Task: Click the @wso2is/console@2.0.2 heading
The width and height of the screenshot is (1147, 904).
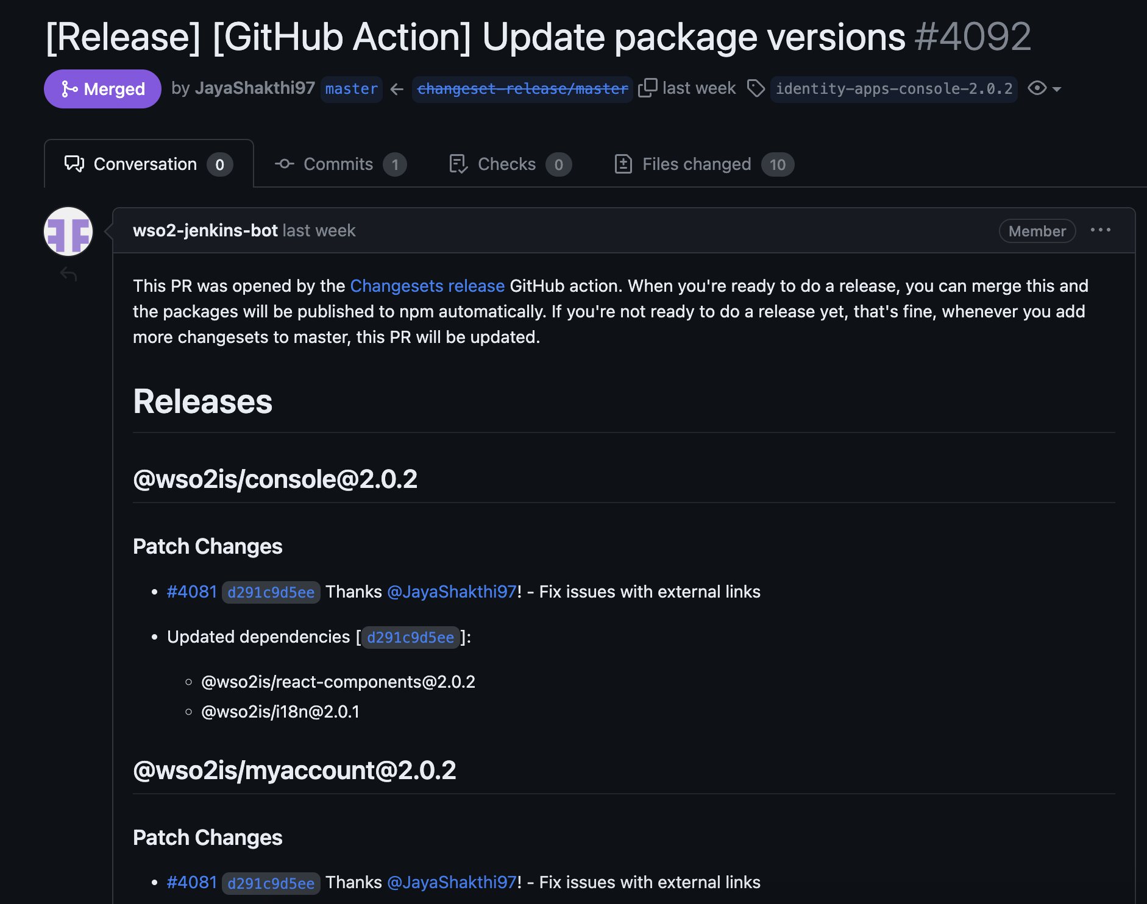Action: tap(275, 479)
